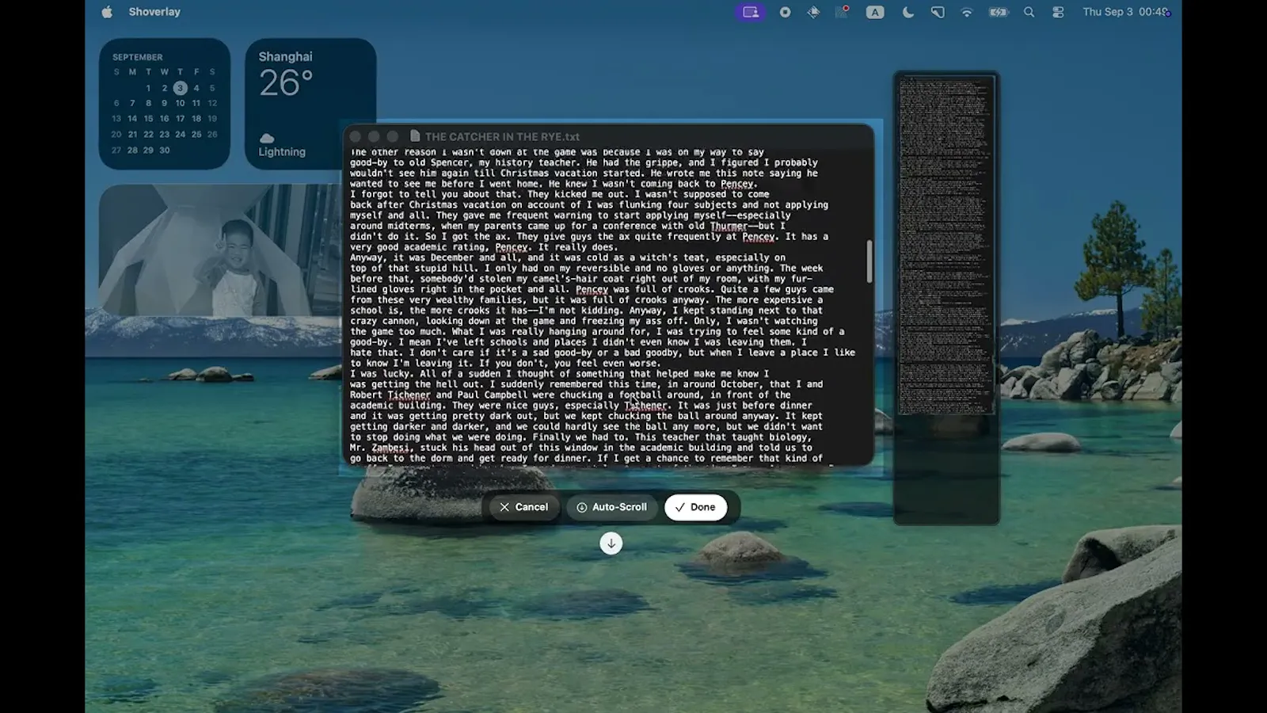Click the cloud icon in weather widget

pos(267,138)
